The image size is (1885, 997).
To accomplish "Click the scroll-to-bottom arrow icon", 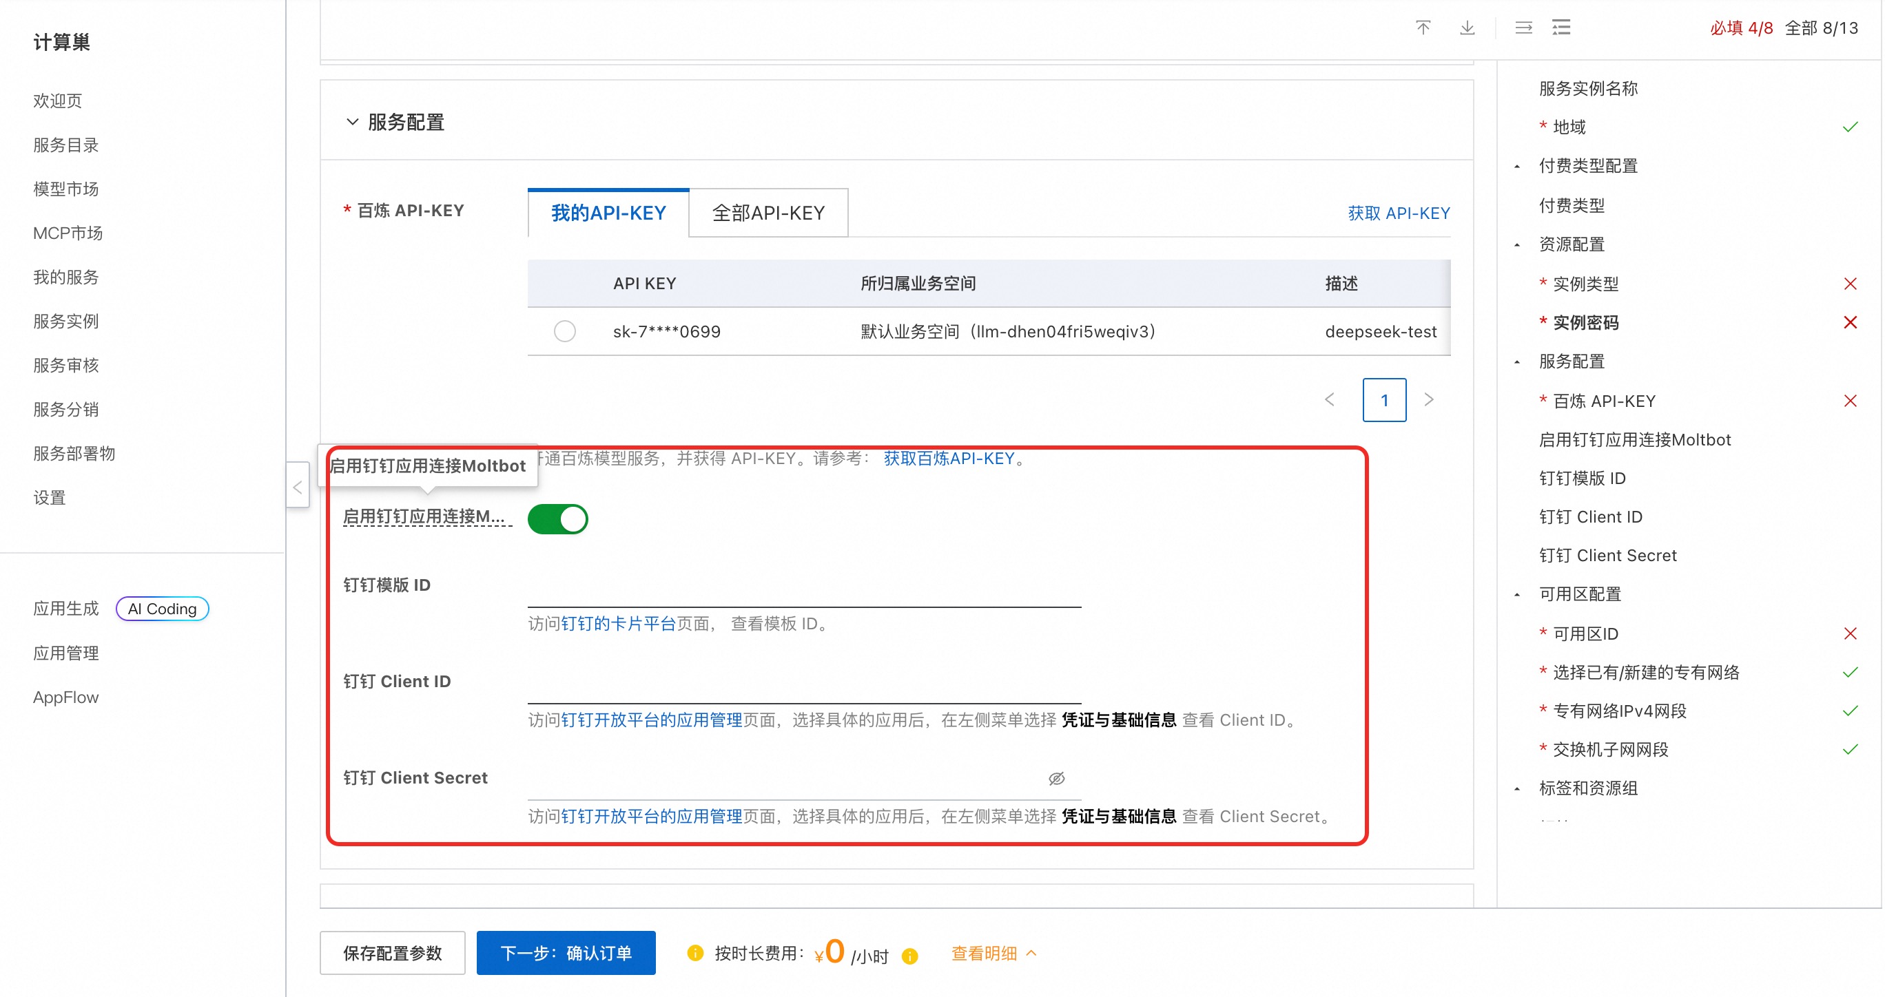I will point(1467,28).
